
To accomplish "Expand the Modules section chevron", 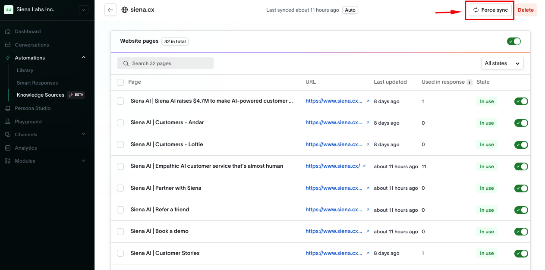I will point(84,161).
